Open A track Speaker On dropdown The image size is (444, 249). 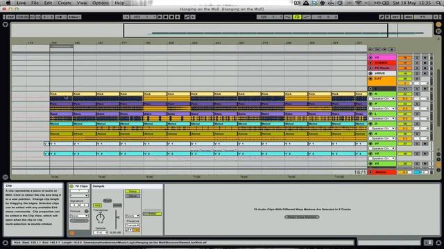(x=382, y=138)
